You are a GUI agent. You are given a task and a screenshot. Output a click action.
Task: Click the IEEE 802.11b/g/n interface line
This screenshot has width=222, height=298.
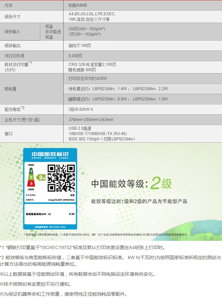[x=102, y=139]
